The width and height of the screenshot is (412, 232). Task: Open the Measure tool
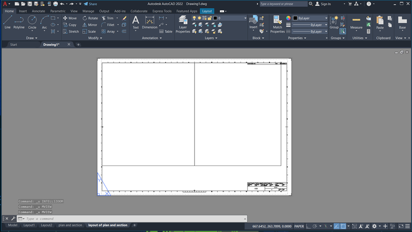356,23
